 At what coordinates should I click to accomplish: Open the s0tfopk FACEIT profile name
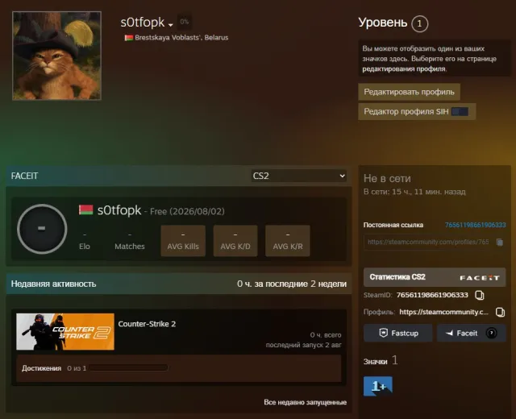click(x=119, y=210)
